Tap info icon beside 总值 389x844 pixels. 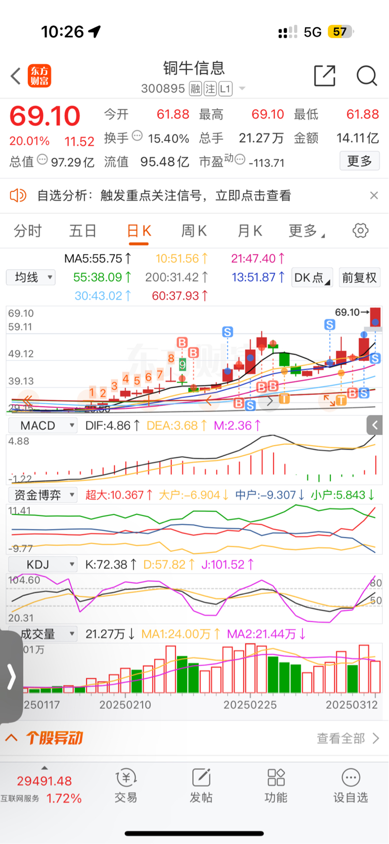pos(42,160)
